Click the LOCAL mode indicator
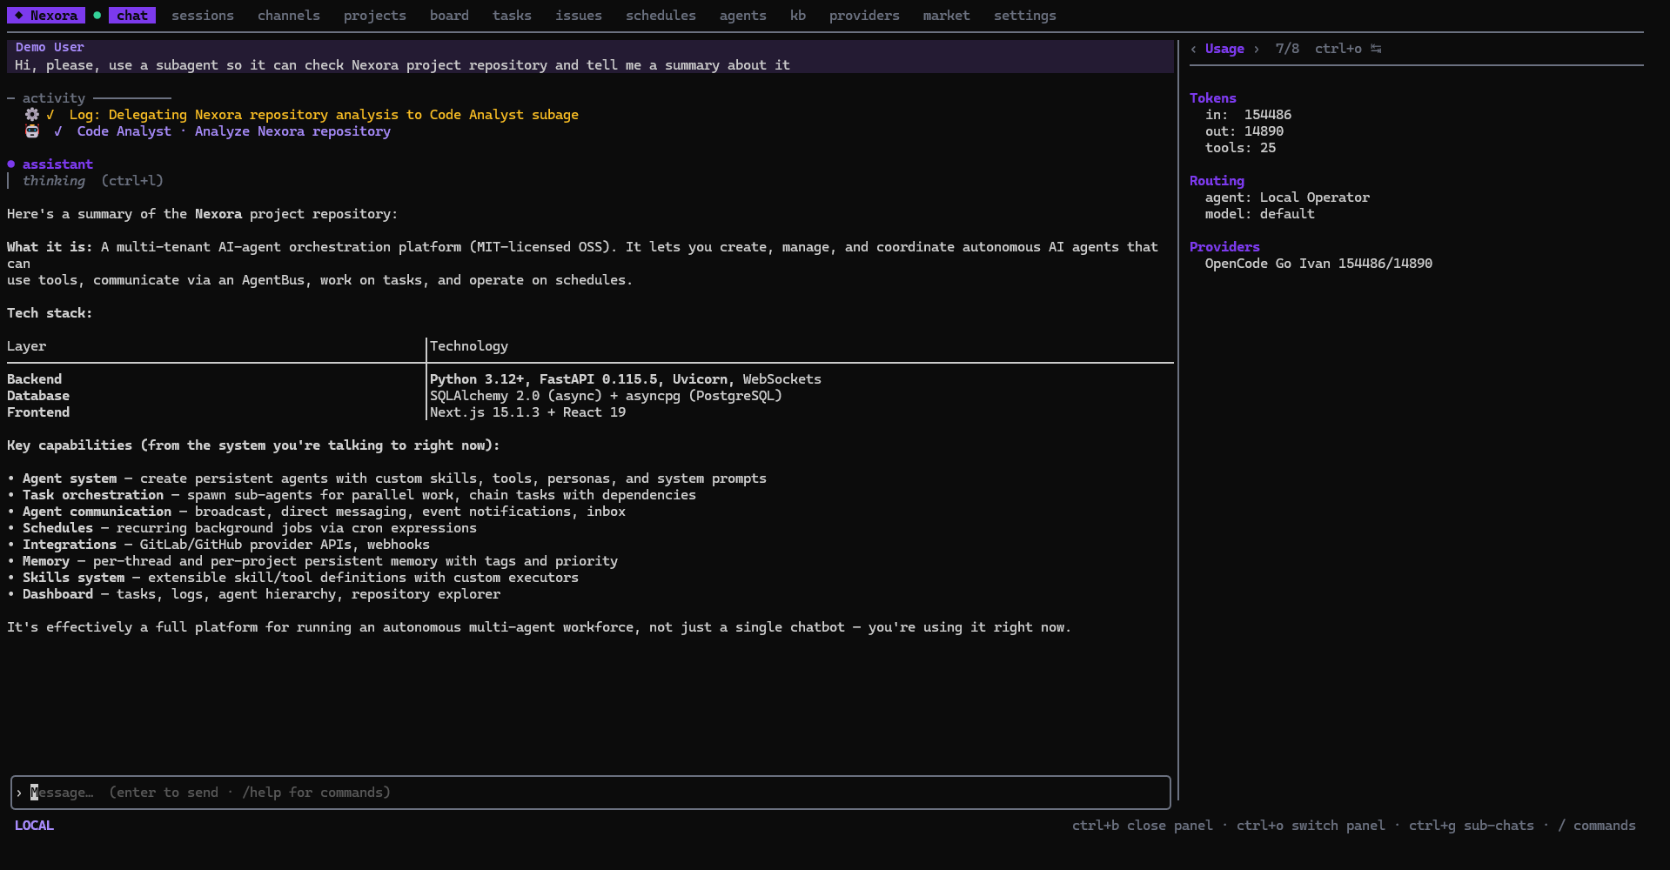 click(34, 826)
